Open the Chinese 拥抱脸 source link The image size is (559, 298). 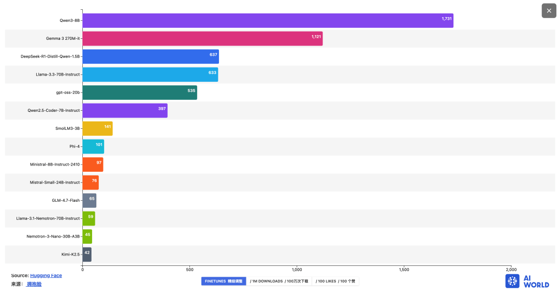[x=34, y=284]
